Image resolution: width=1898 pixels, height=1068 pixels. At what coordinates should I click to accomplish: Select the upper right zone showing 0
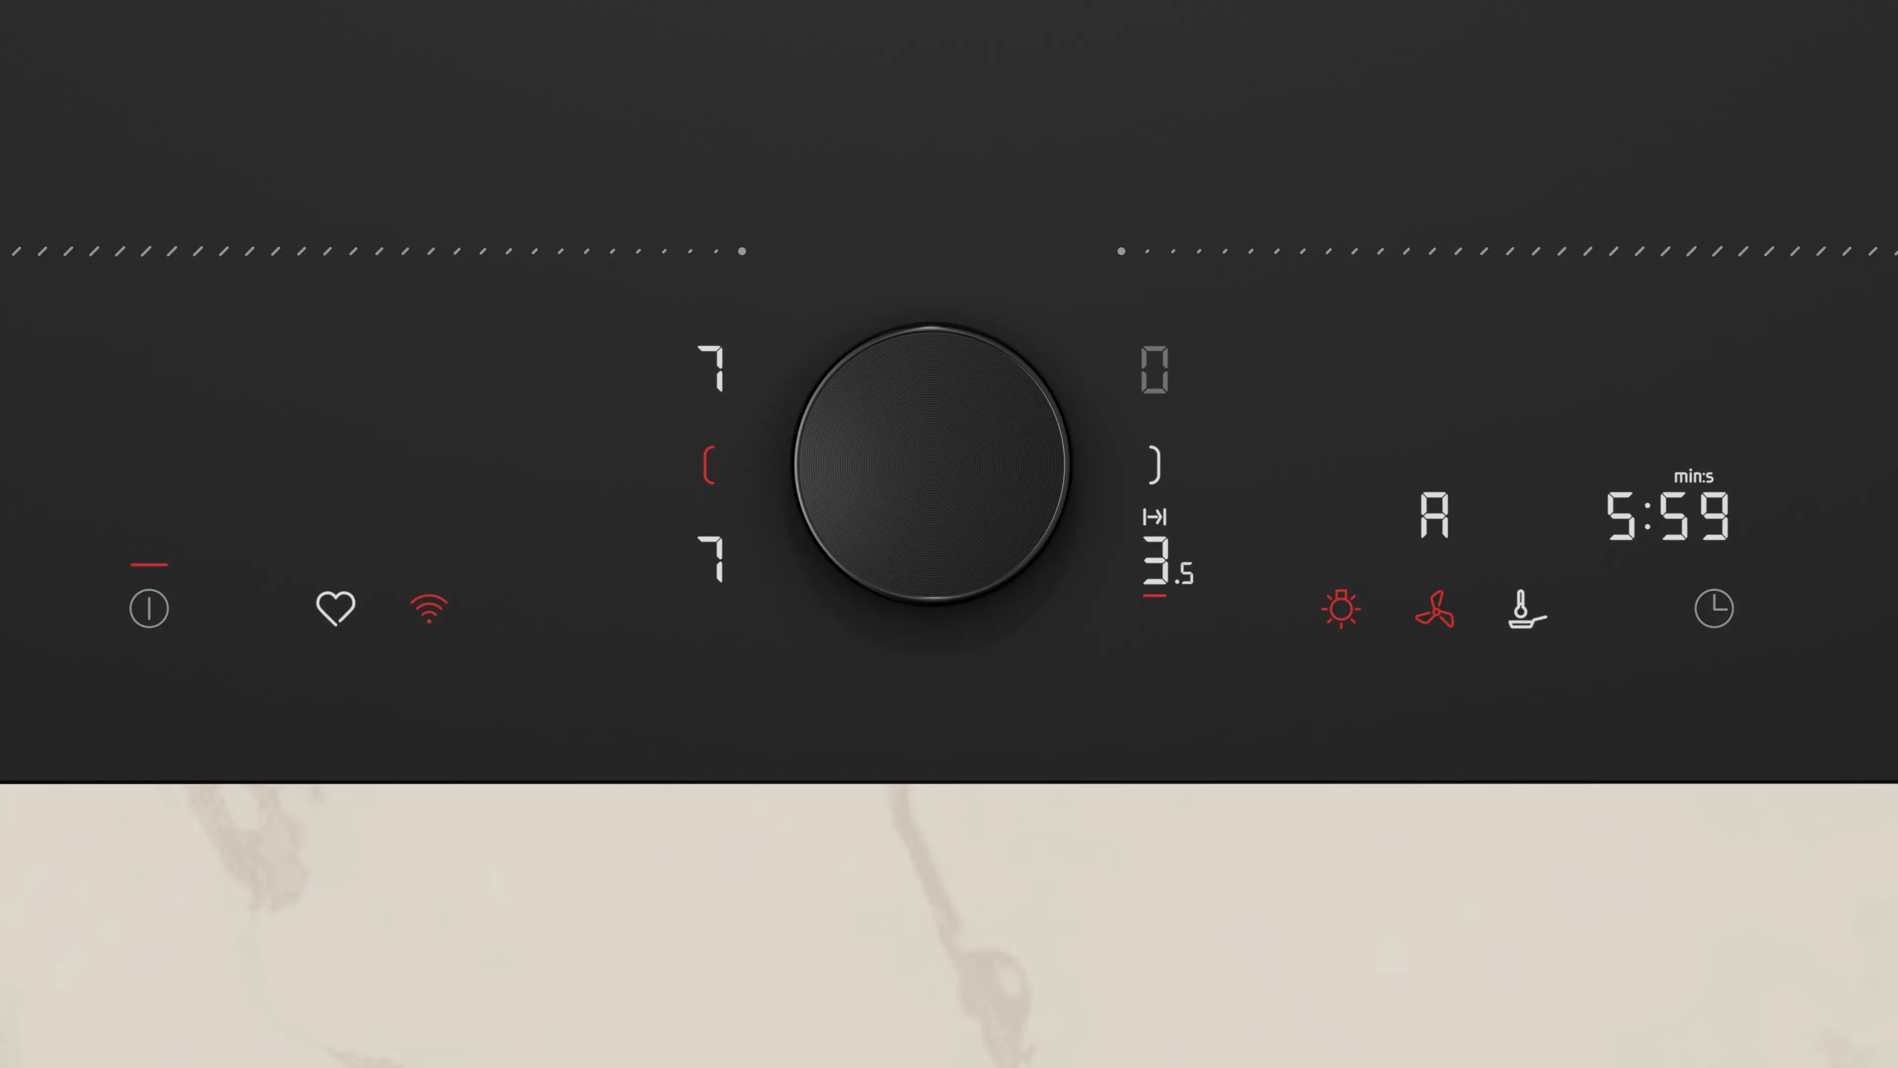point(1155,369)
